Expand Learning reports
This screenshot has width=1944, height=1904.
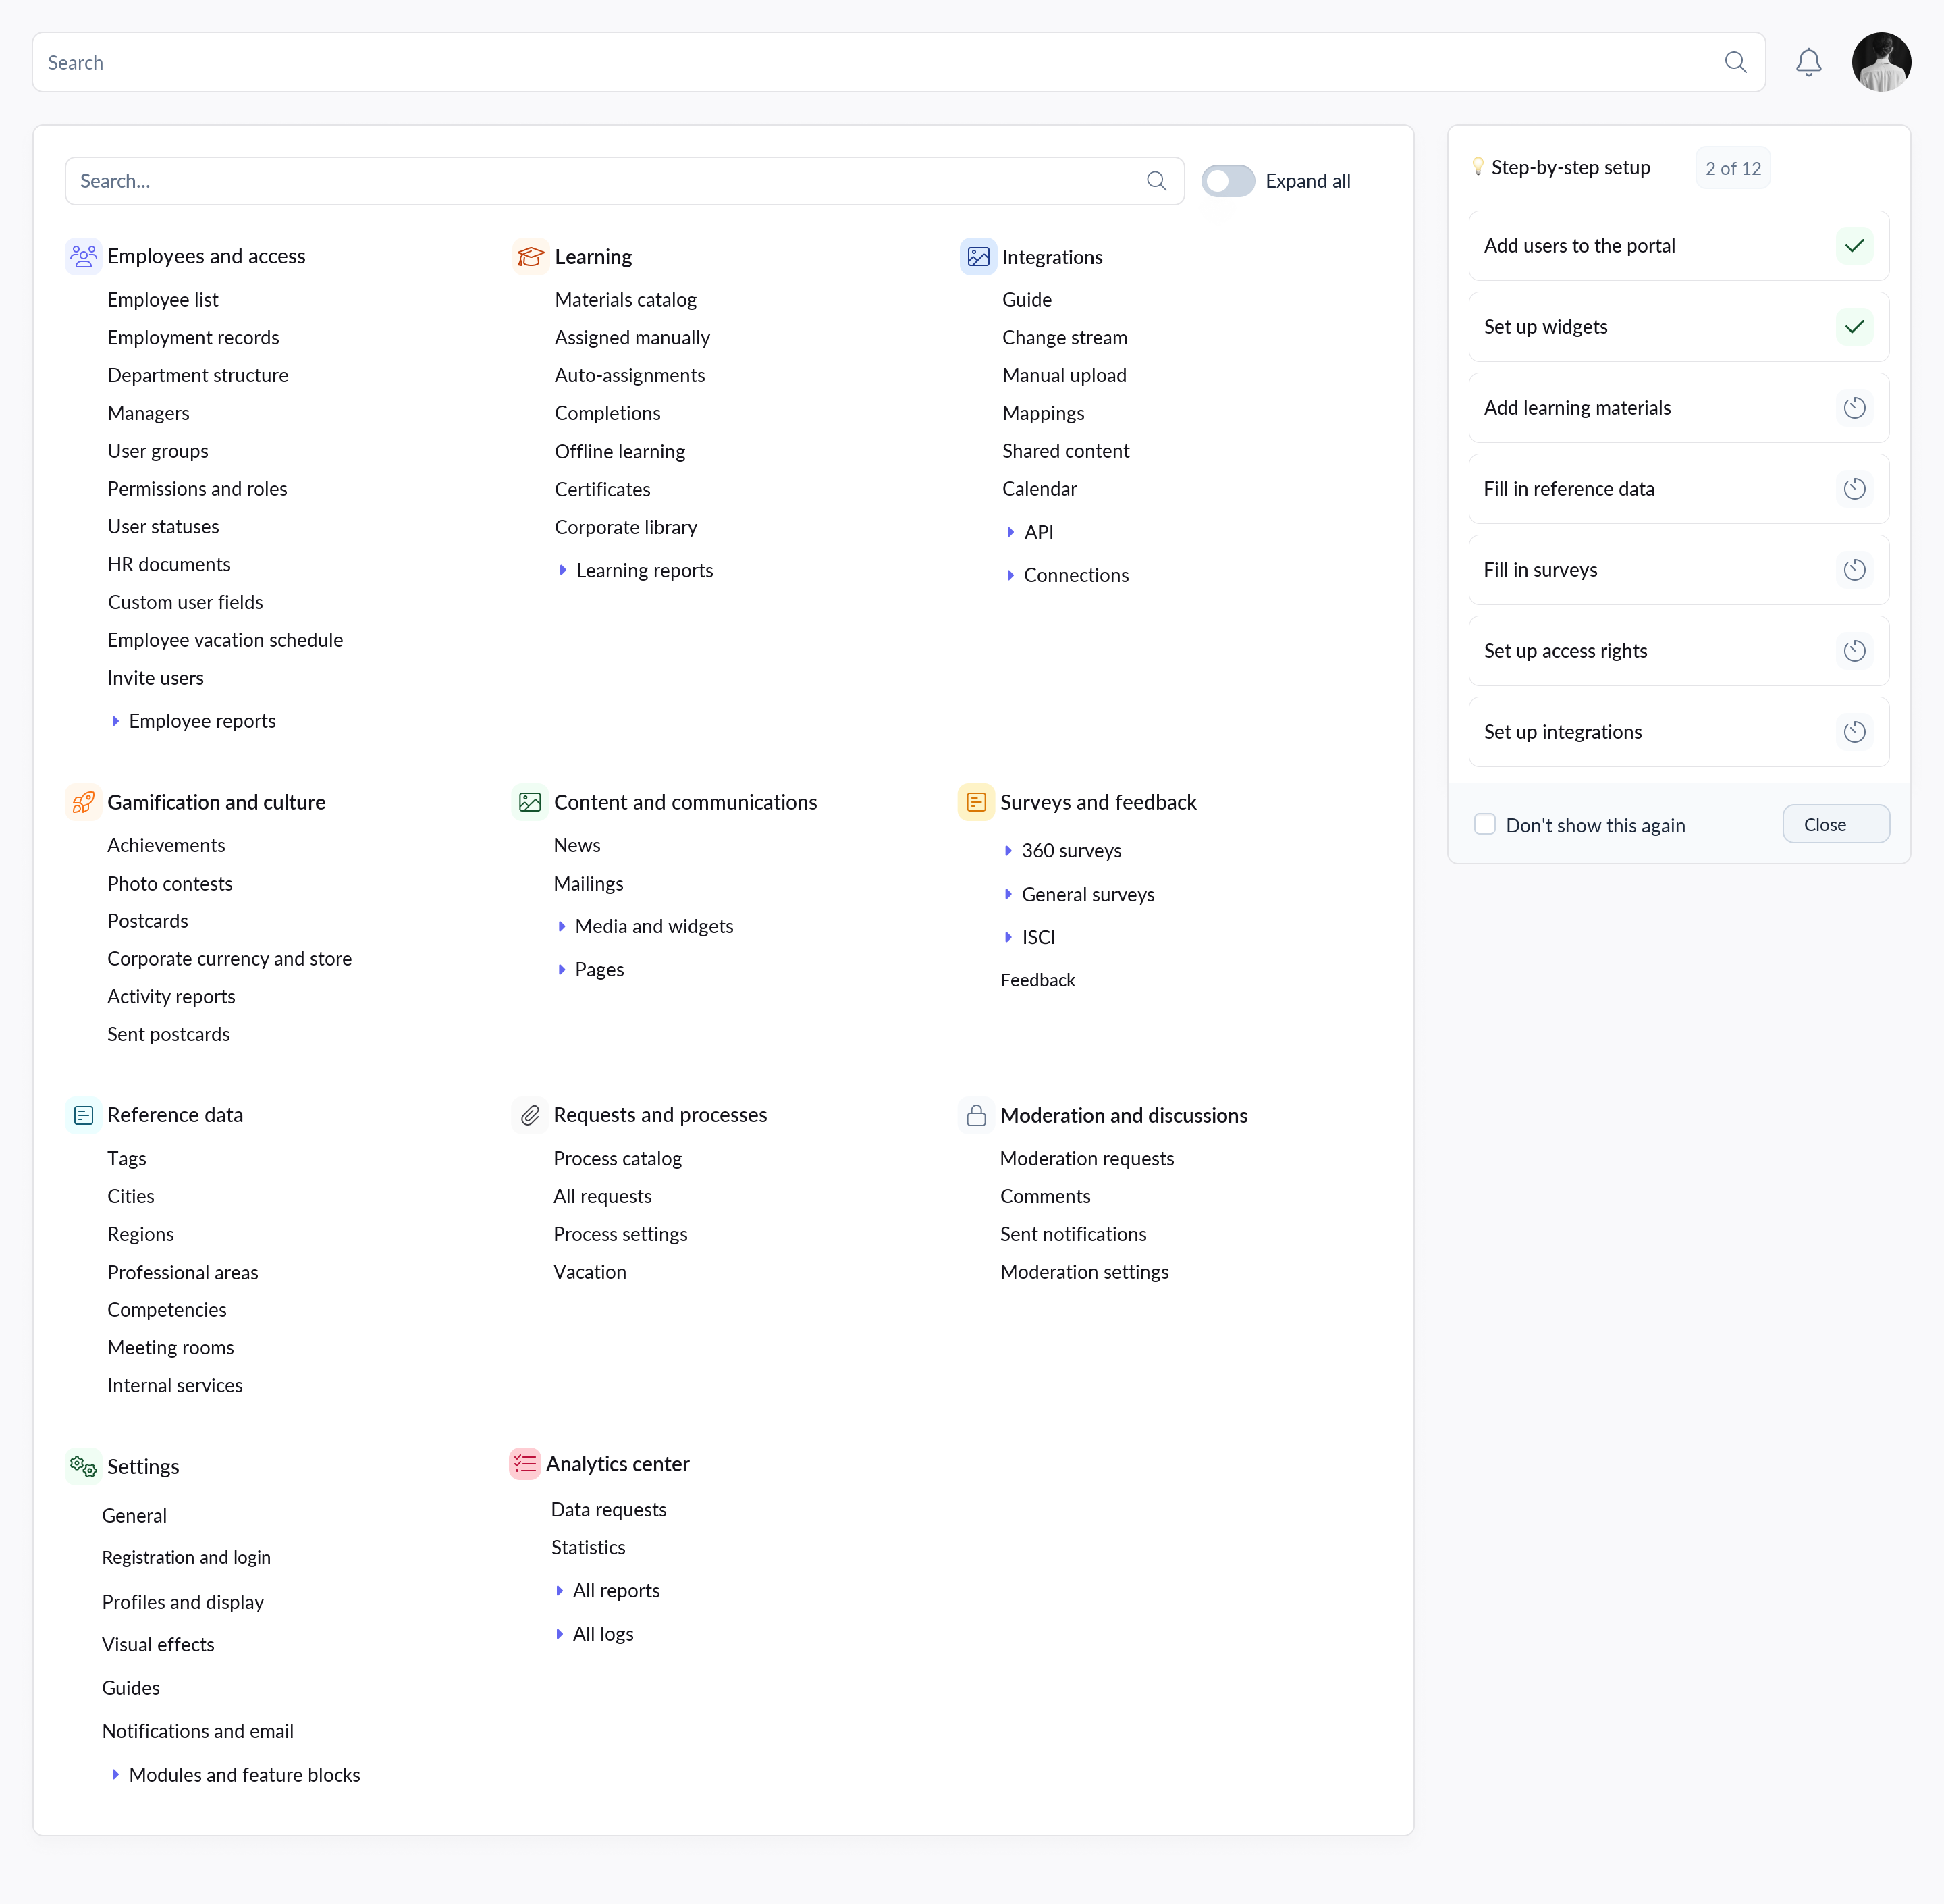tap(563, 570)
